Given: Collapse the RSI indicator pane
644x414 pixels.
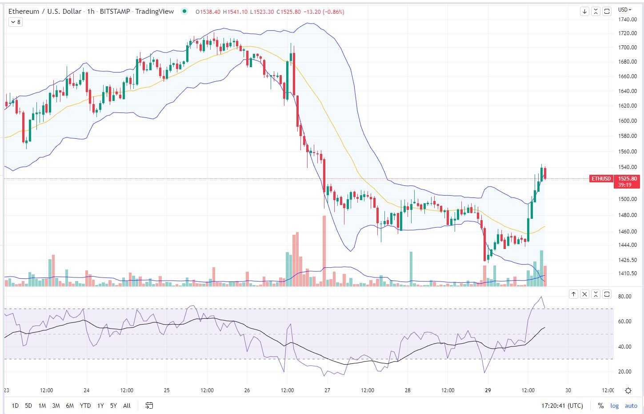Looking at the screenshot, I should pyautogui.click(x=596, y=294).
